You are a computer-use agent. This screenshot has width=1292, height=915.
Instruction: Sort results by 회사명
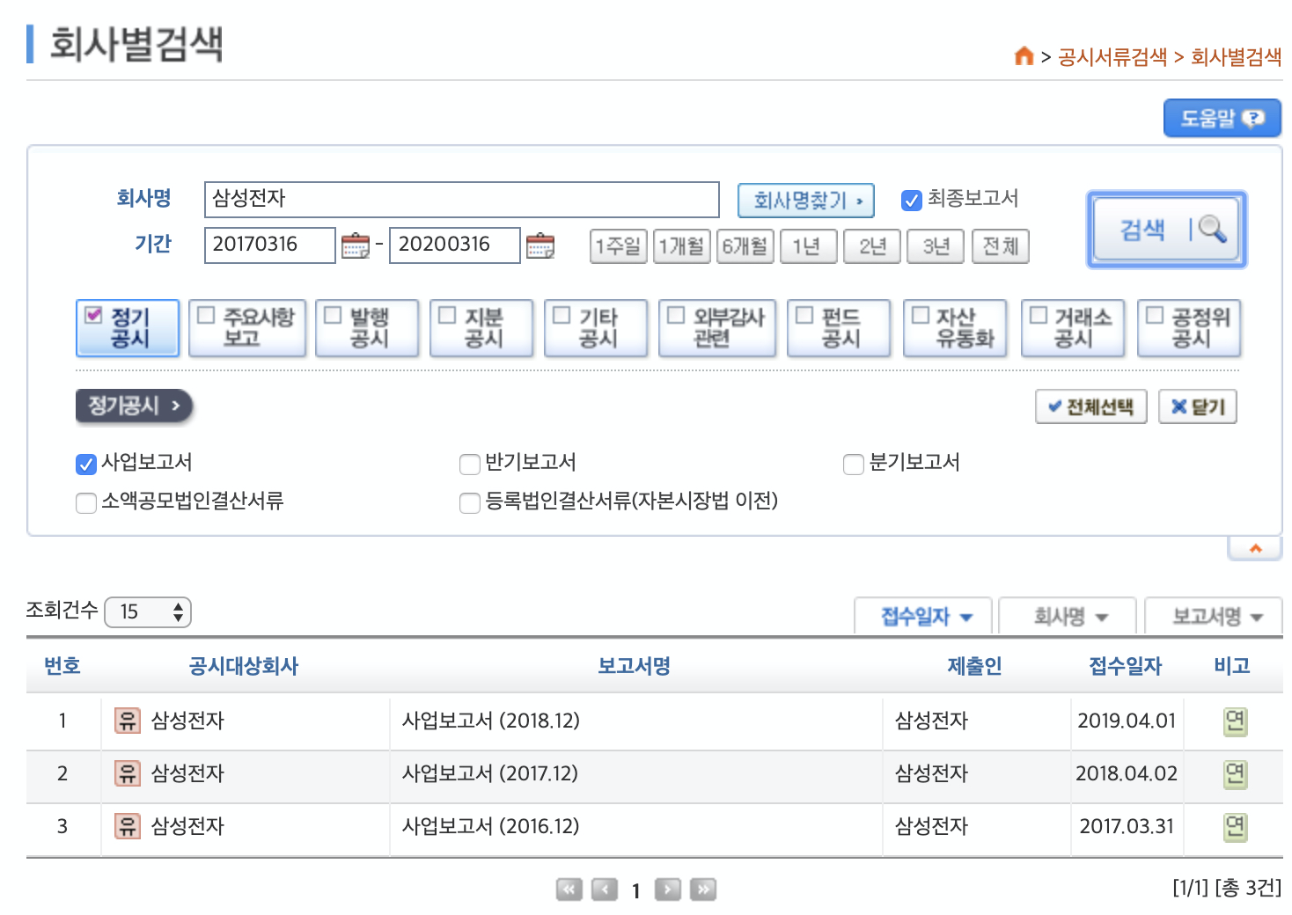pos(1068,616)
